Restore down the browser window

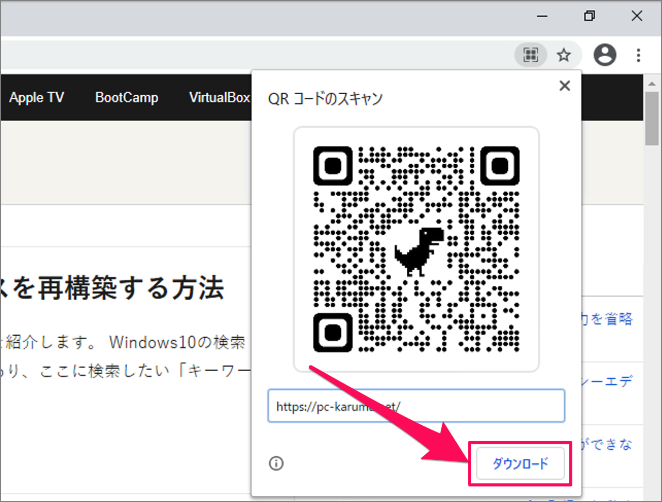pyautogui.click(x=589, y=16)
